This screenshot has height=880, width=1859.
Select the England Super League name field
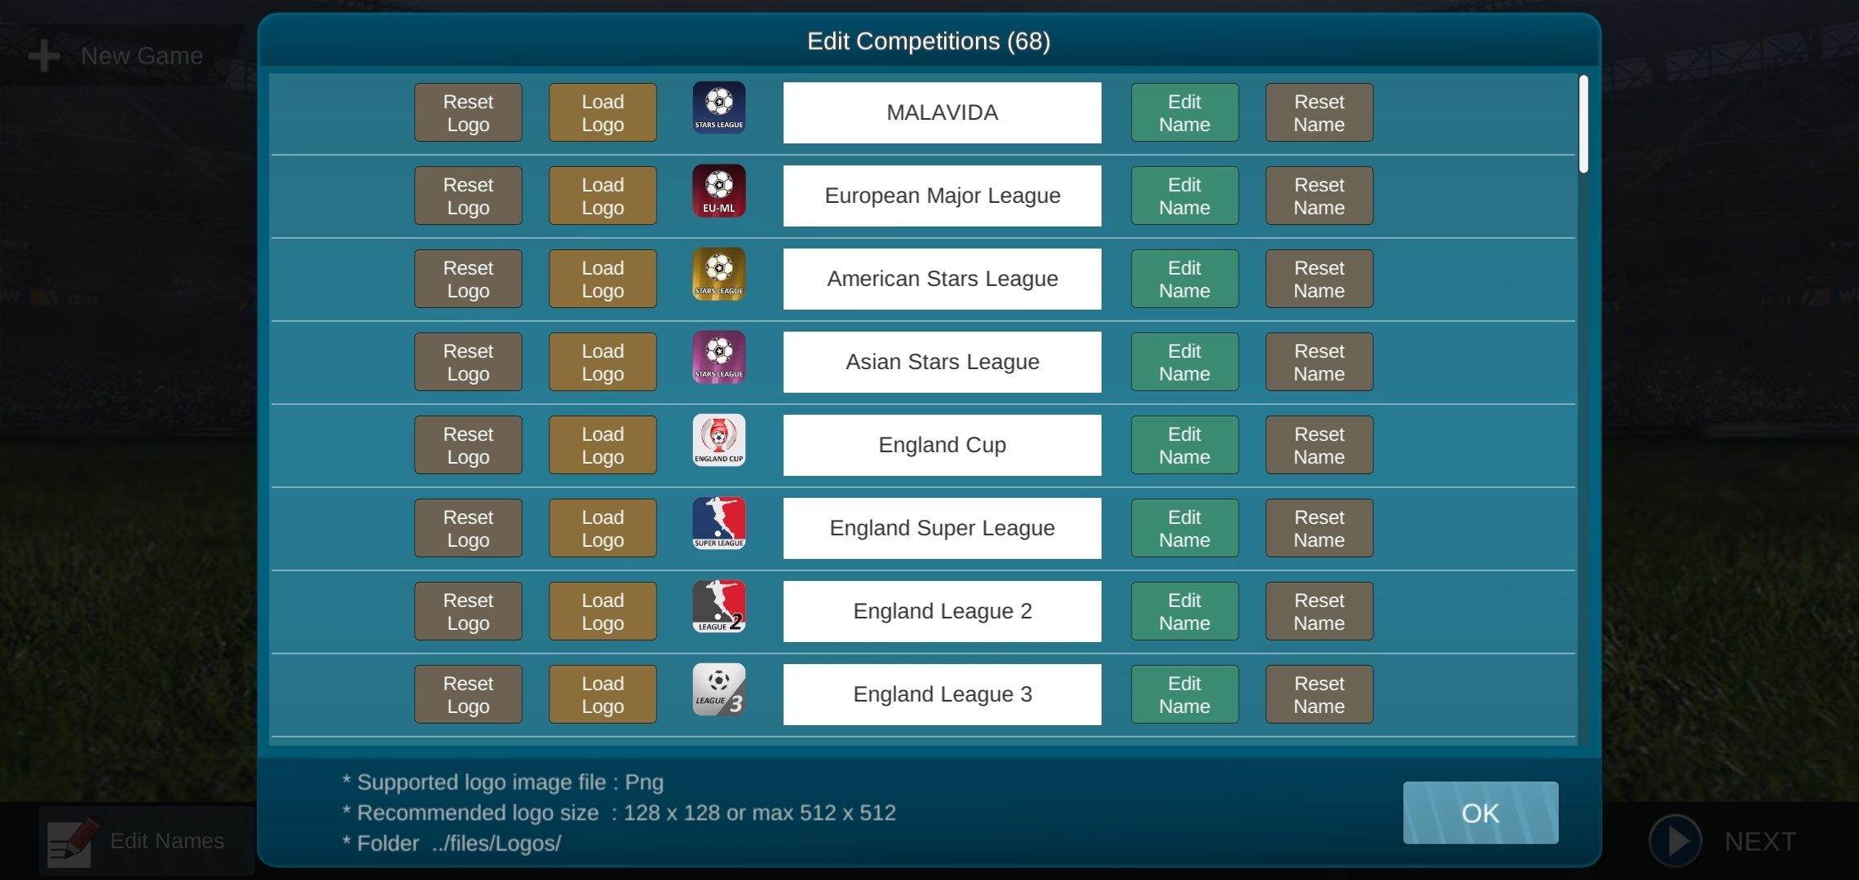pos(942,527)
